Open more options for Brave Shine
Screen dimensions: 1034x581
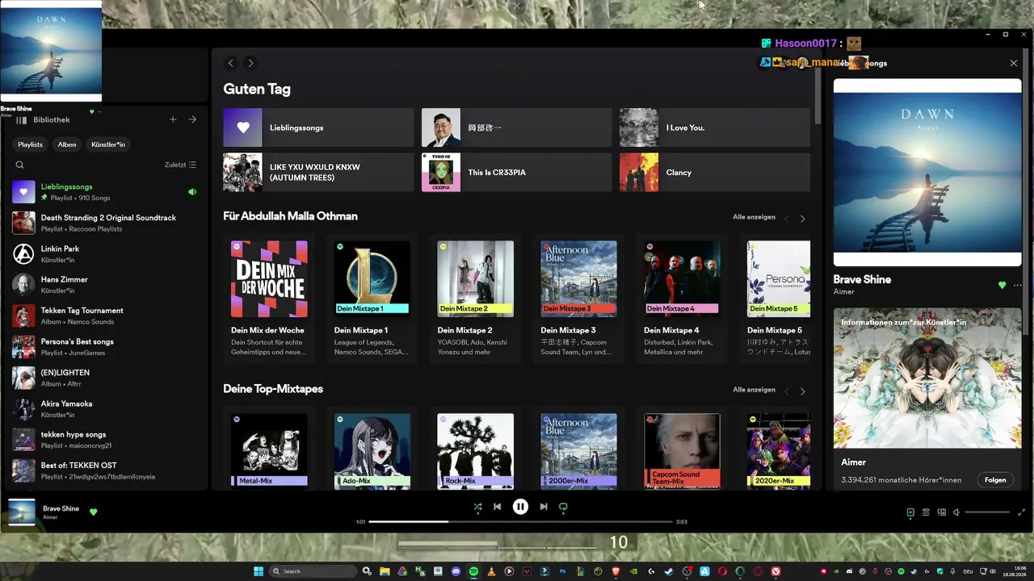click(x=1017, y=285)
